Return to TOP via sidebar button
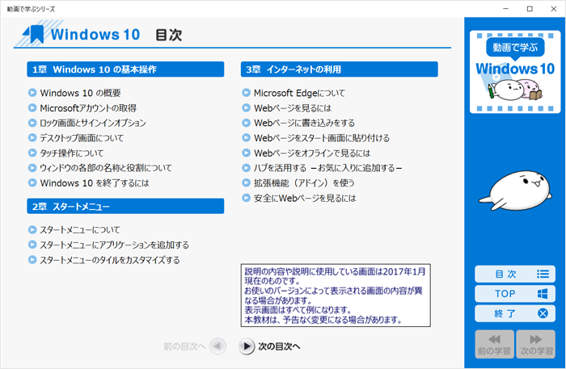 click(x=515, y=294)
